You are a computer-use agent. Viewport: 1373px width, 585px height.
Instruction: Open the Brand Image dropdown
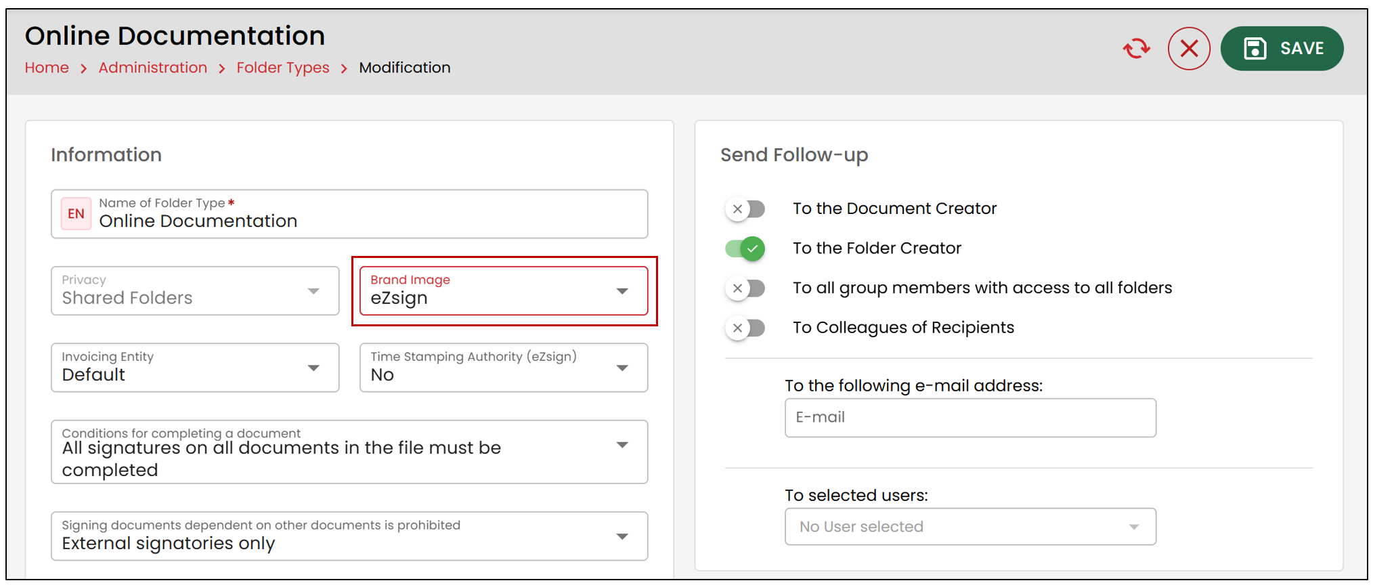[504, 291]
